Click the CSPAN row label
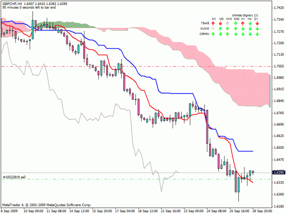The width and height of the screenshot is (286, 214). click(x=204, y=34)
